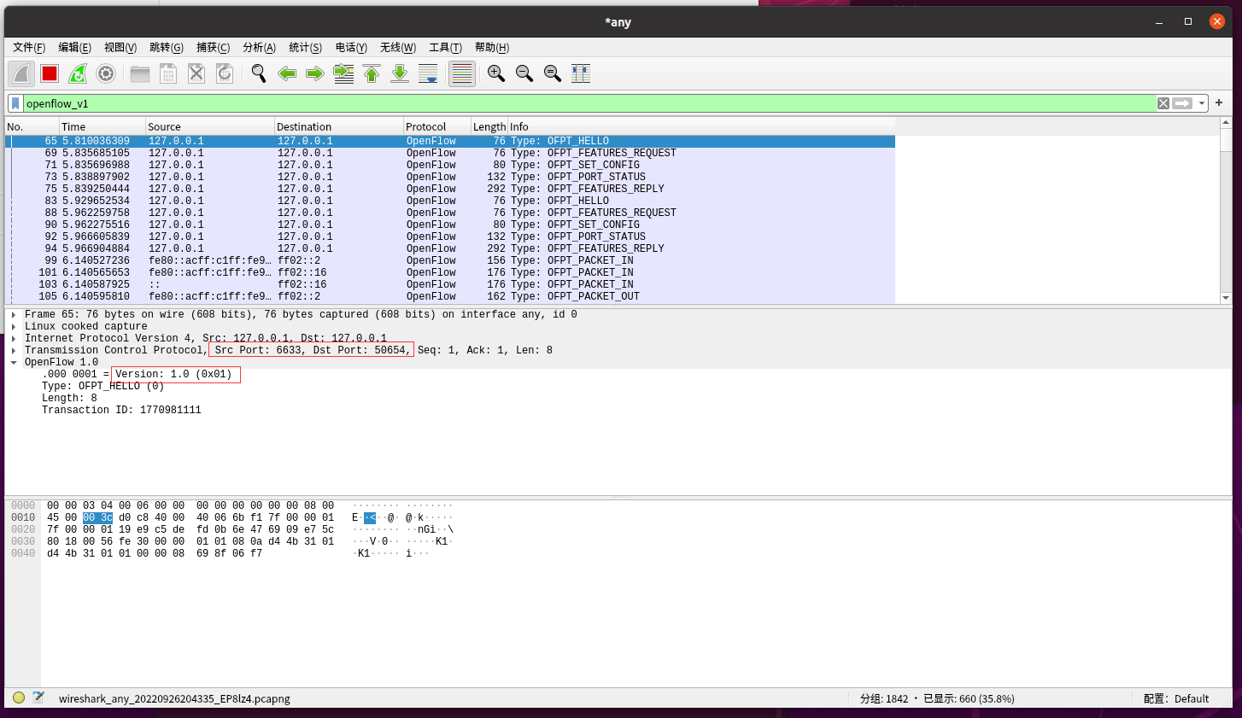
Task: Sort by the Source column header
Action: [210, 126]
